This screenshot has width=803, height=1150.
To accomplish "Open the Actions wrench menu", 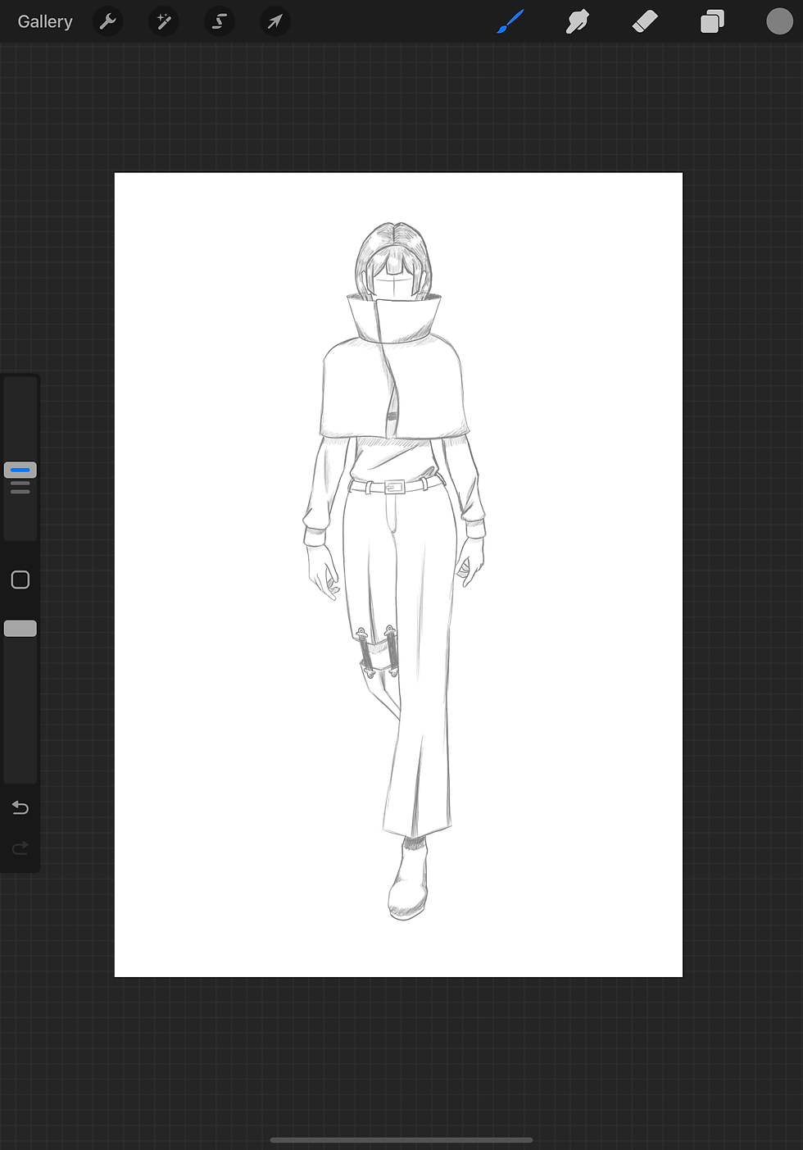I will click(x=107, y=21).
